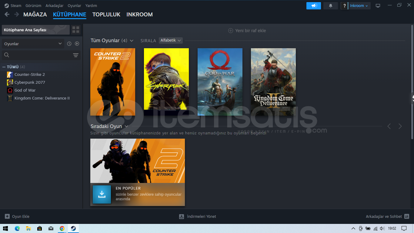
Task: Open the Inkroom account dropdown
Action: tap(359, 6)
